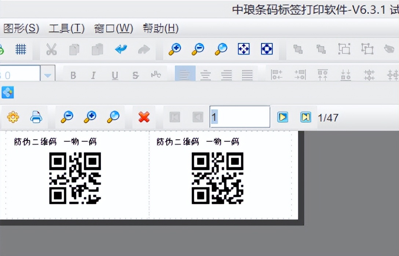Open the 图形(S) menu
This screenshot has height=256, width=399.
click(21, 29)
